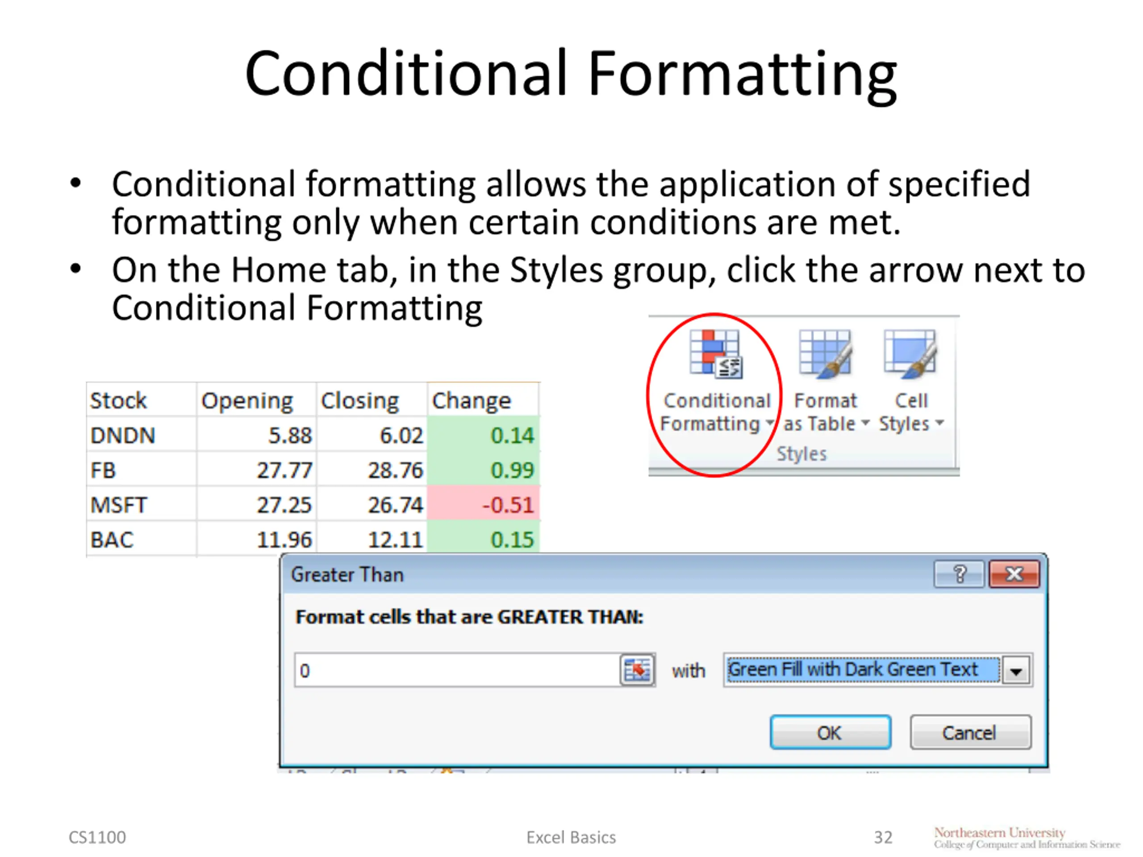
Task: Open the Format as Table dropdown arrow
Action: (x=865, y=423)
